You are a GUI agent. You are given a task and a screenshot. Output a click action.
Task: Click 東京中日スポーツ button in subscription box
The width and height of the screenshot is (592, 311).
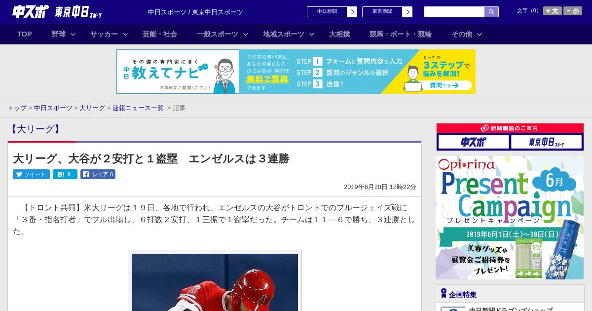(x=546, y=142)
